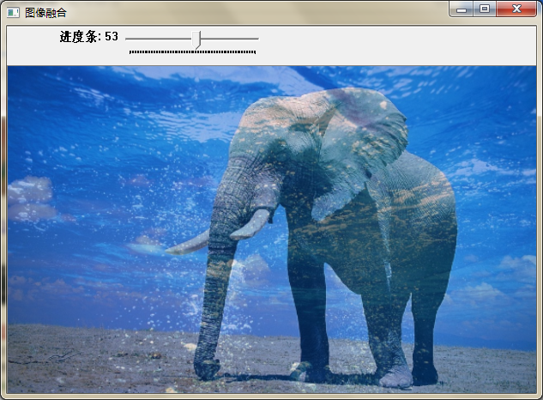Viewport: 543px width, 400px height.
Task: Close the 图像融合 window
Action: (516, 9)
